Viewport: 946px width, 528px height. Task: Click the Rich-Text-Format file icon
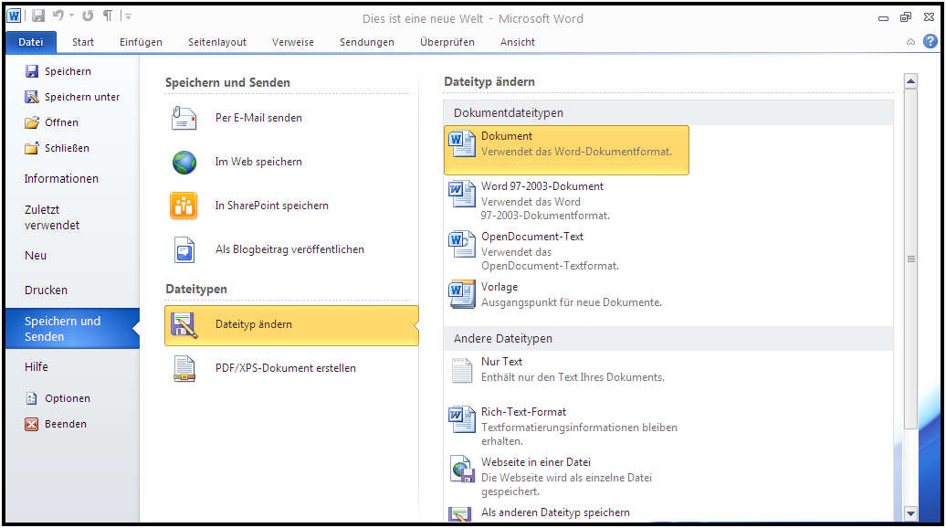(462, 419)
